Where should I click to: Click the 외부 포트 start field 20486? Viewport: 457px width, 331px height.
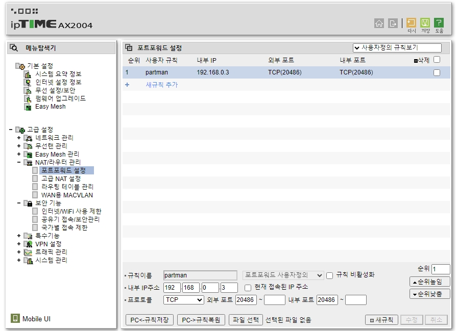pos(246,300)
